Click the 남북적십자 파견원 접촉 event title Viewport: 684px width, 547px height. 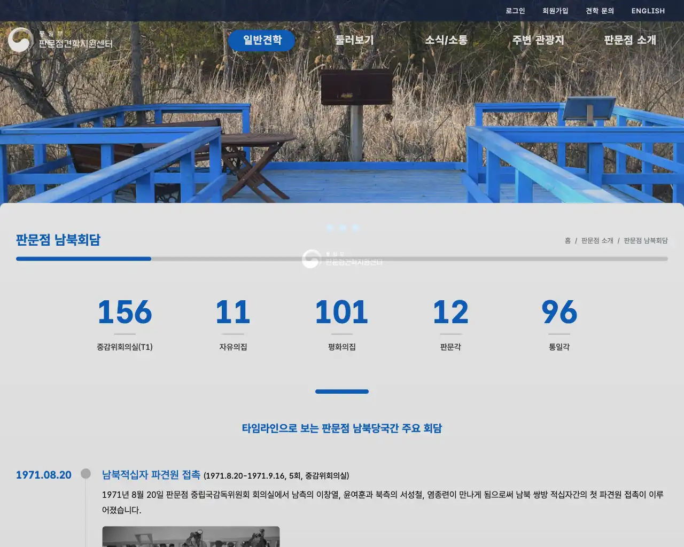tap(151, 474)
